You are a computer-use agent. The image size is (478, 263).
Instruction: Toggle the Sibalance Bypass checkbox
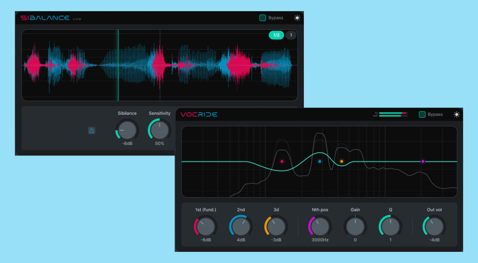262,18
